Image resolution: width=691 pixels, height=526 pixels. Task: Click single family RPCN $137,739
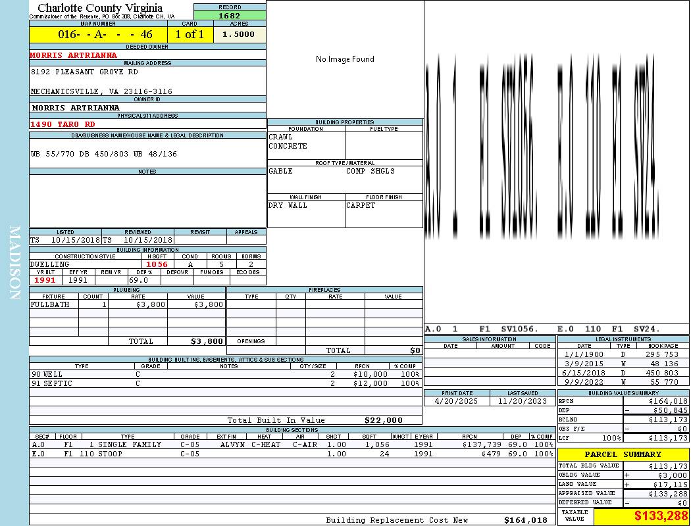click(481, 445)
